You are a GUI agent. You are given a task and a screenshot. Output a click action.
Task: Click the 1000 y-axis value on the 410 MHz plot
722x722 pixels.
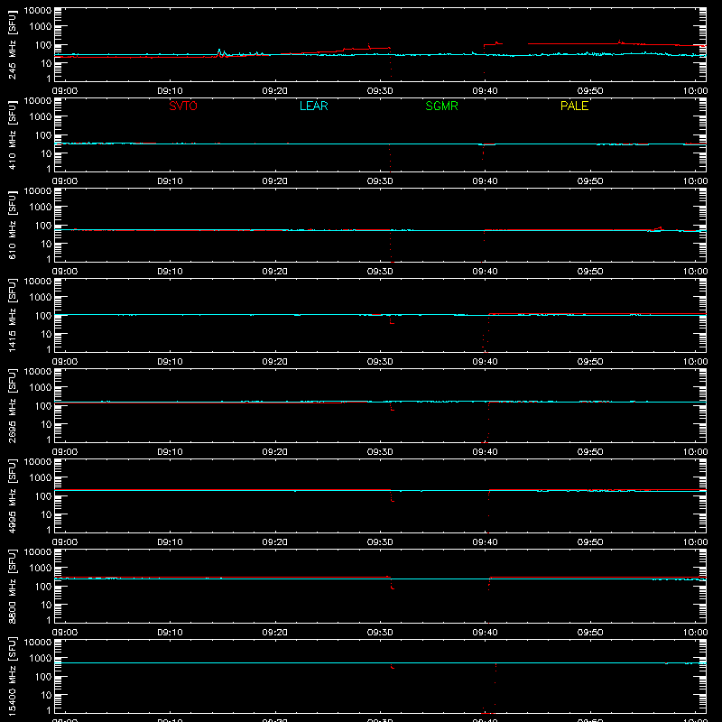tap(41, 117)
